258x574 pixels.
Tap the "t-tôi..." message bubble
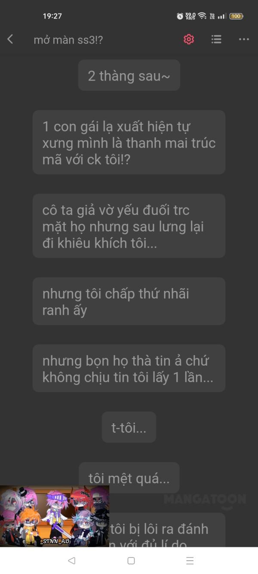(129, 427)
